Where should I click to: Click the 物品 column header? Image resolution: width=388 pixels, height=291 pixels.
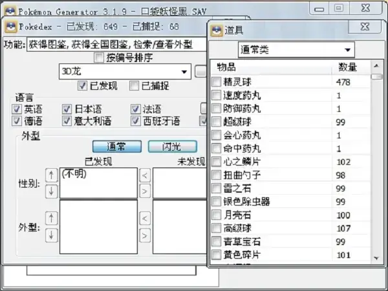click(271, 67)
